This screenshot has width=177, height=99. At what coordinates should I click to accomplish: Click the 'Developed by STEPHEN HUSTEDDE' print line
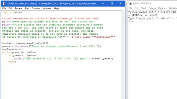coord(48,21)
